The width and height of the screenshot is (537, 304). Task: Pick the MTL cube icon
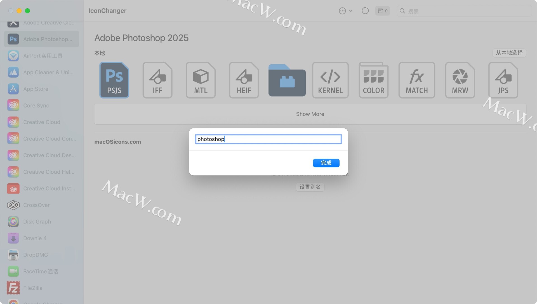tap(201, 80)
